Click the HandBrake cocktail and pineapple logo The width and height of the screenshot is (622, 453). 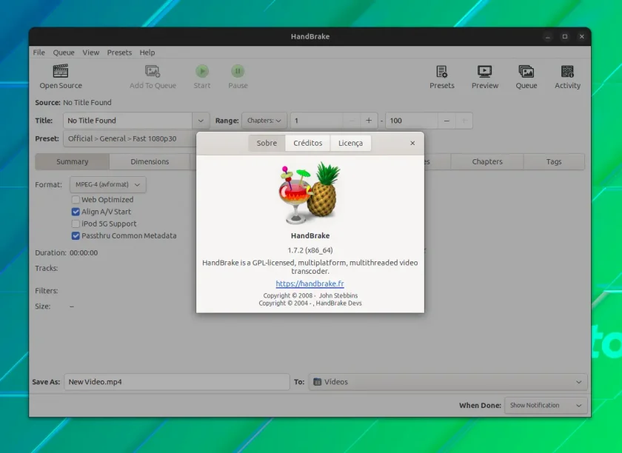(x=310, y=193)
